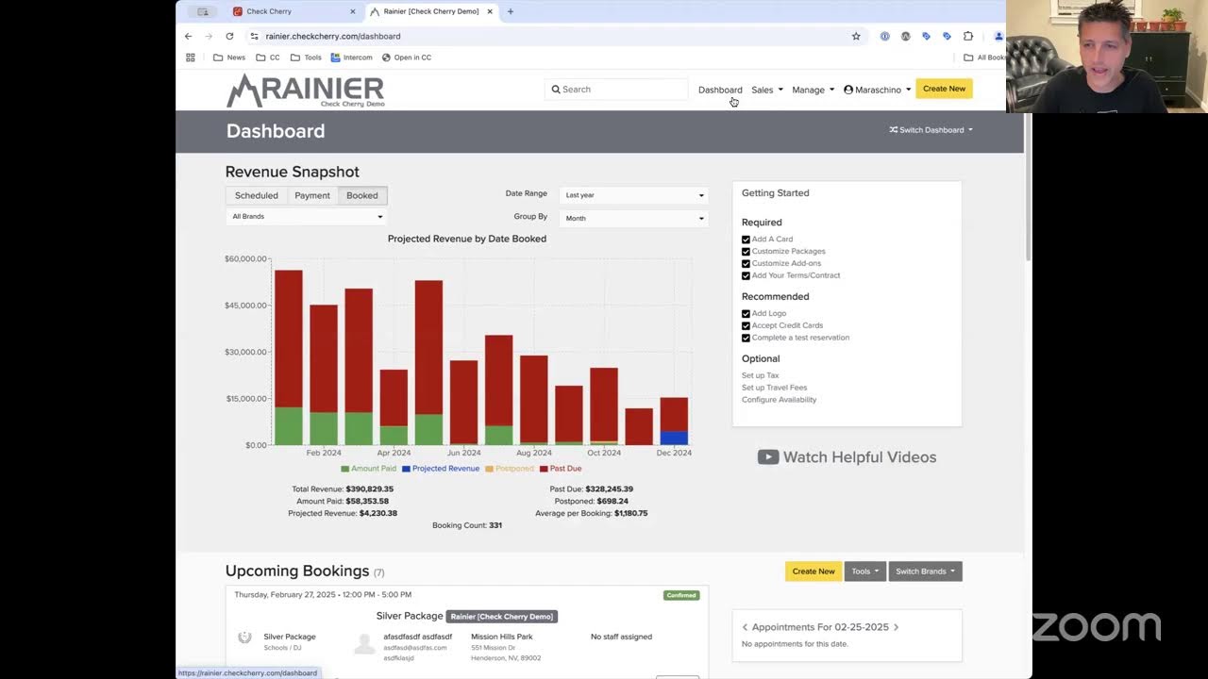Go to next appointments date chevron

[x=896, y=627]
